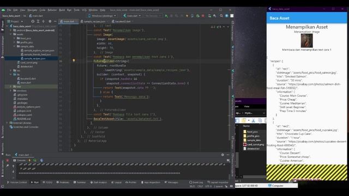Open the File menu

9,10
